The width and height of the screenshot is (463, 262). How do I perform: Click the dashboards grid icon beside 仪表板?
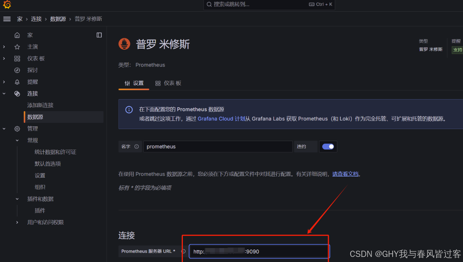click(x=17, y=58)
